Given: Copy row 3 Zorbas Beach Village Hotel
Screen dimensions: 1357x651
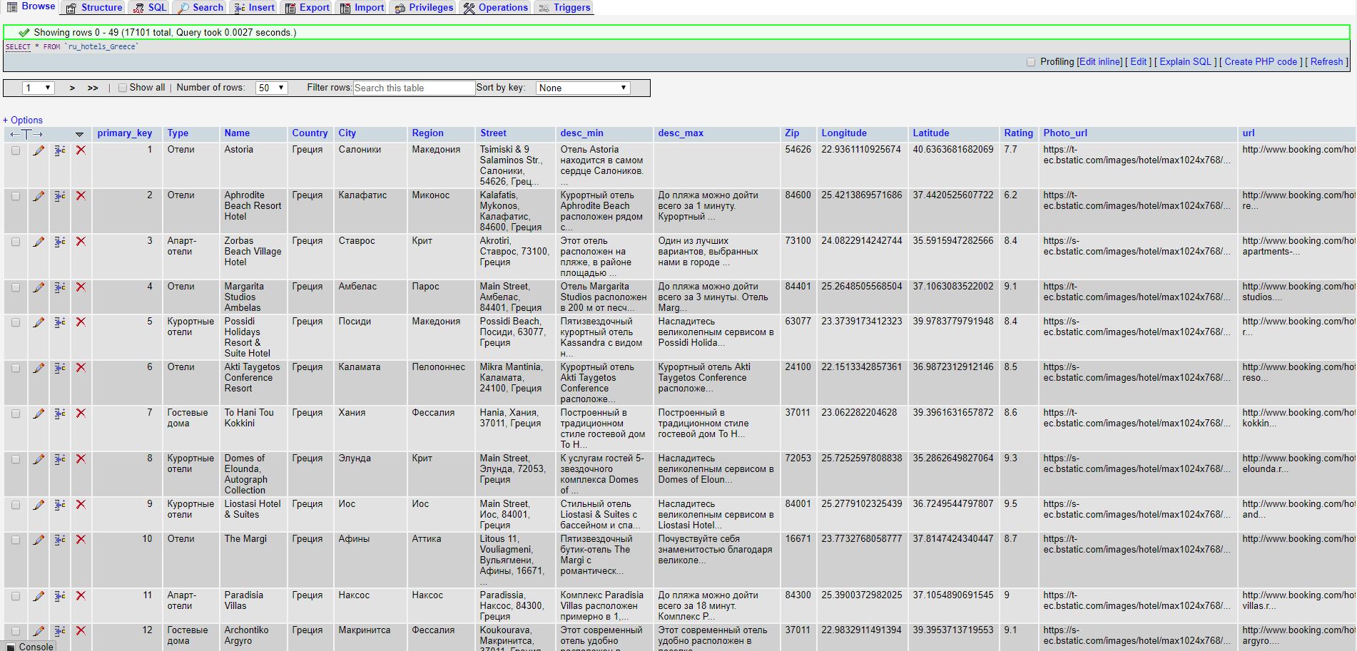Looking at the screenshot, I should tap(60, 242).
